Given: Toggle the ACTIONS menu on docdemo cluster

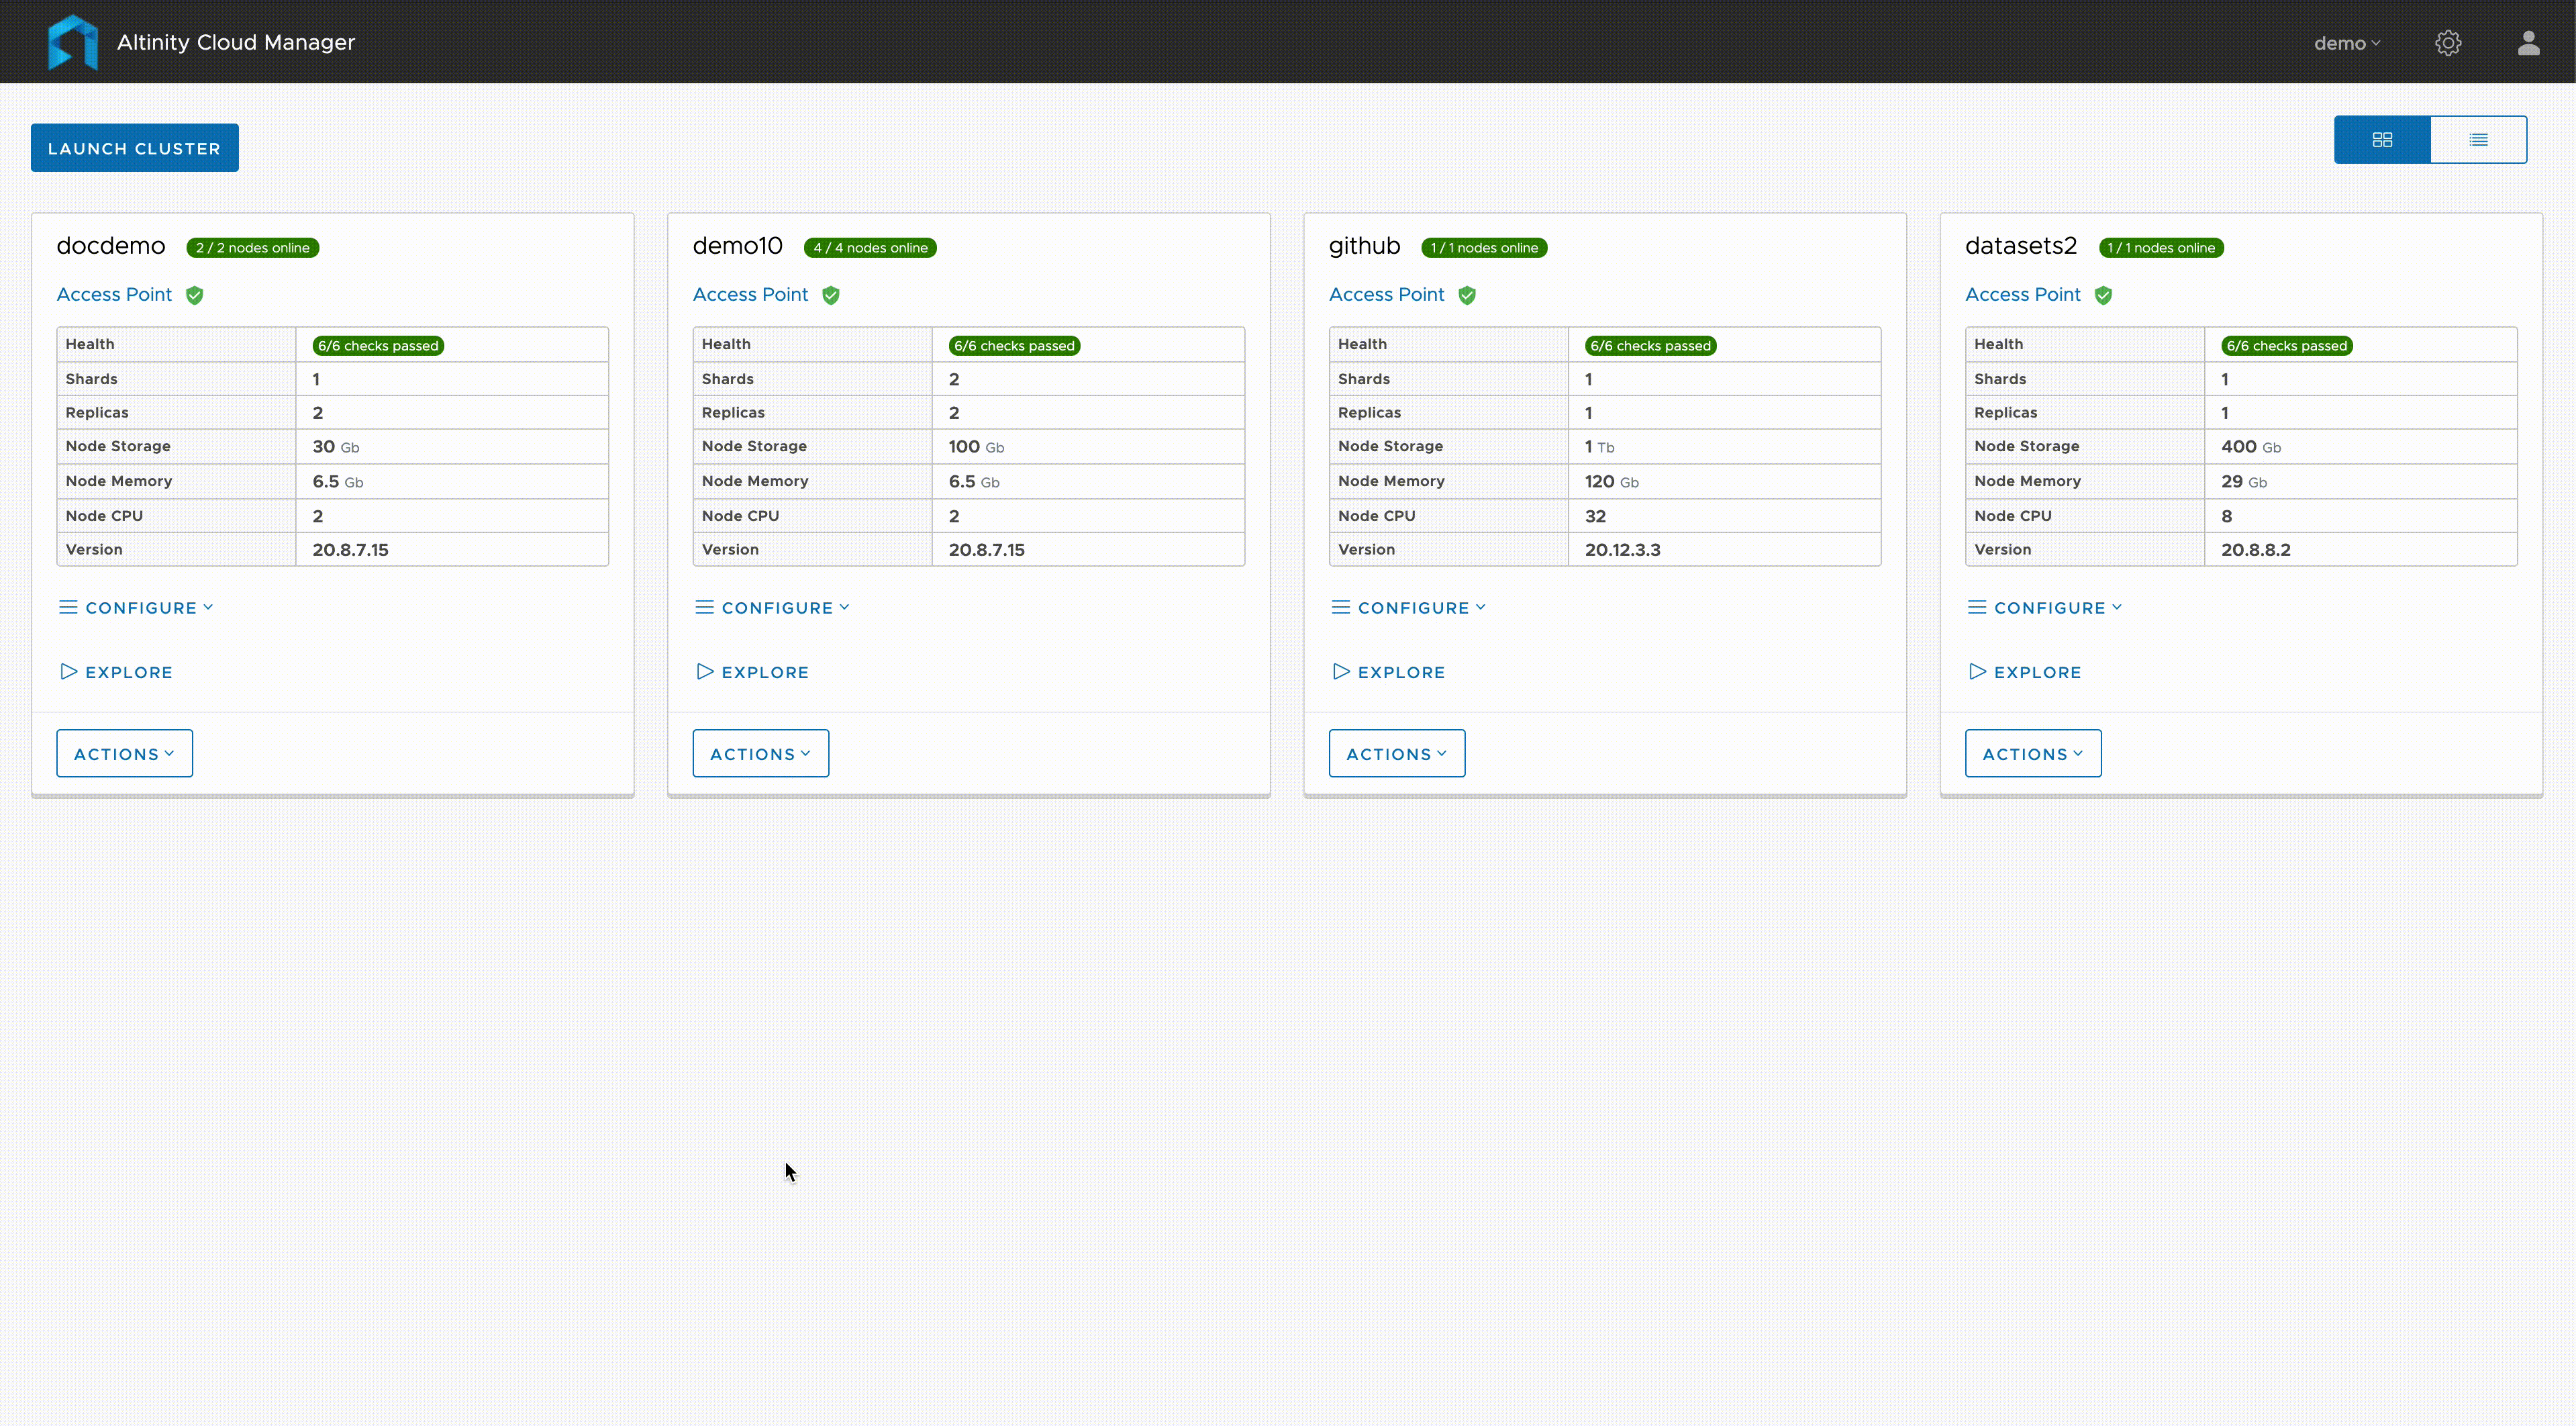Looking at the screenshot, I should (123, 753).
